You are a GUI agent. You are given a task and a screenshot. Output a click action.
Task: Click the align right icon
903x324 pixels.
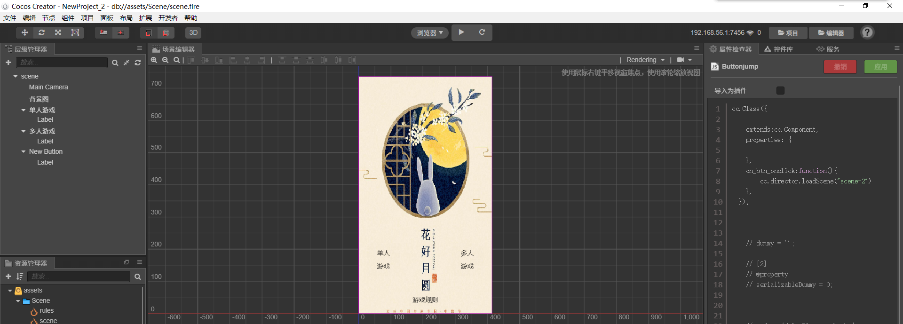point(261,60)
